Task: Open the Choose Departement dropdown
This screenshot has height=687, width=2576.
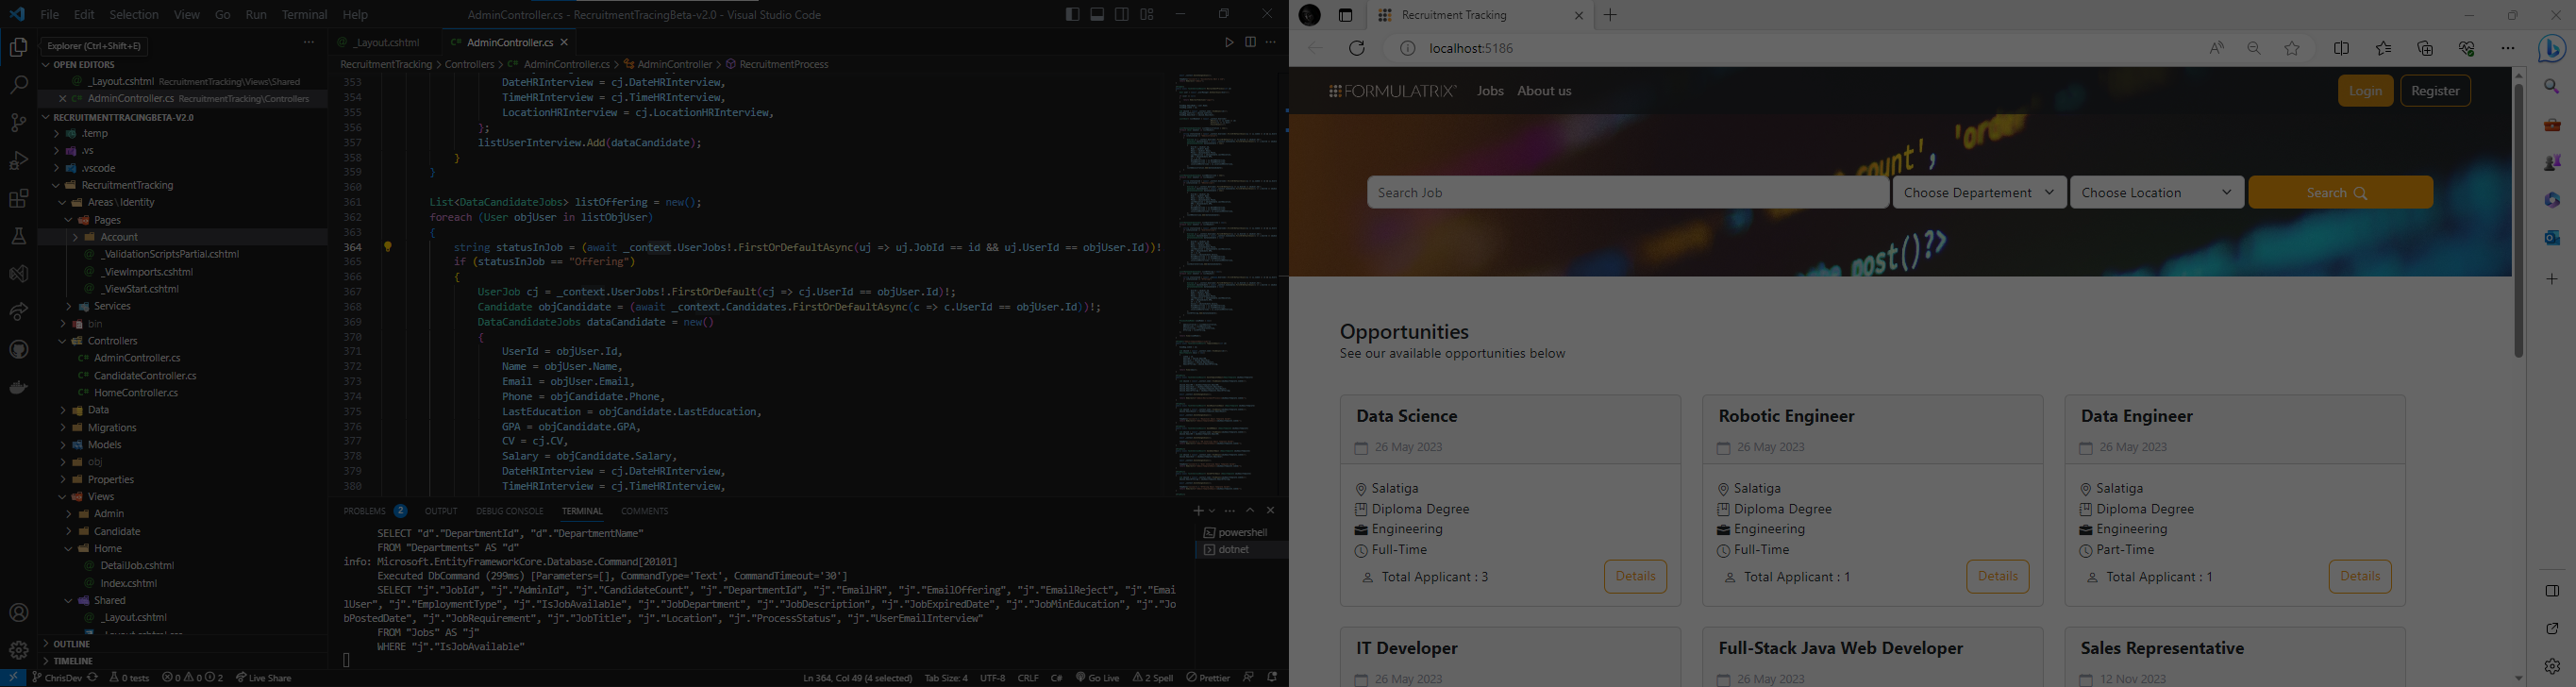Action: [x=1978, y=193]
